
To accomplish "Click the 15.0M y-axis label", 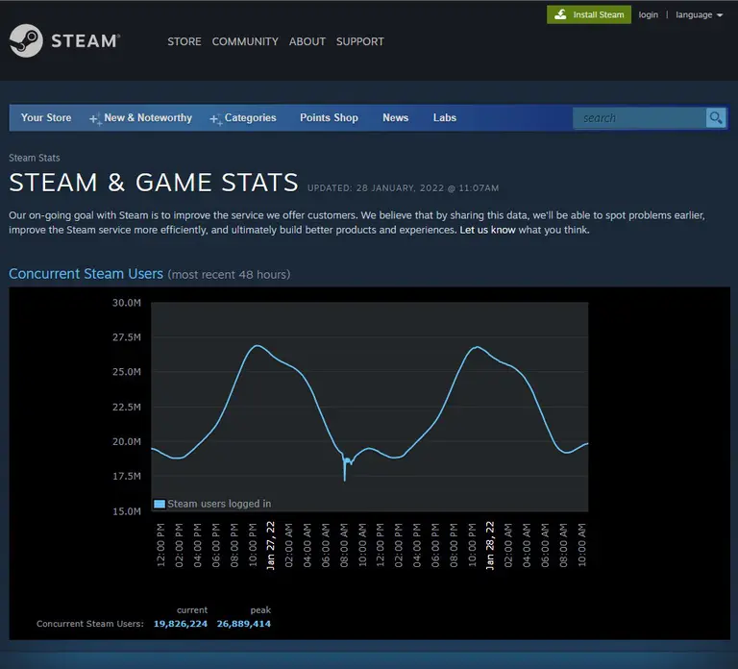I will 127,511.
